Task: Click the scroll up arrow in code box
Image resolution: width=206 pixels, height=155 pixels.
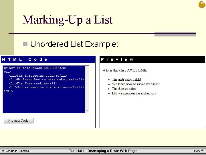Action: point(87,68)
